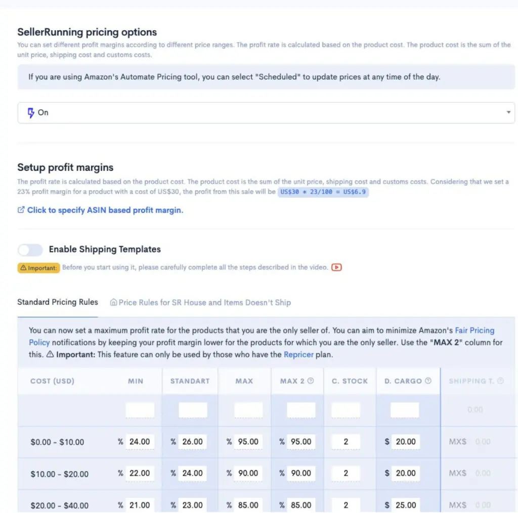Click STANDART field for $10.00 - $20.00 row
This screenshot has width=518, height=513.
click(192, 474)
